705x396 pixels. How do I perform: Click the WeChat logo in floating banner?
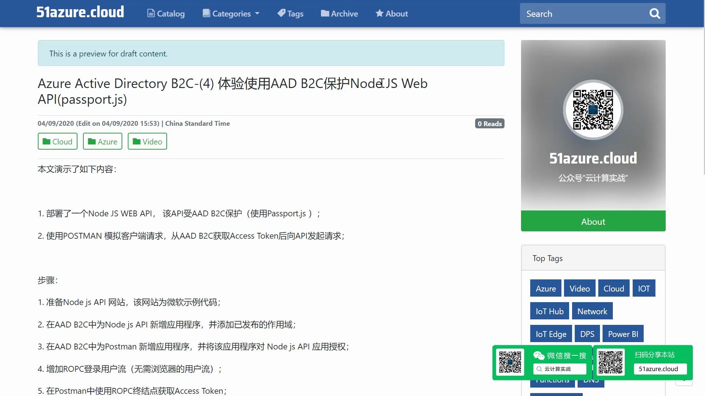coord(539,355)
